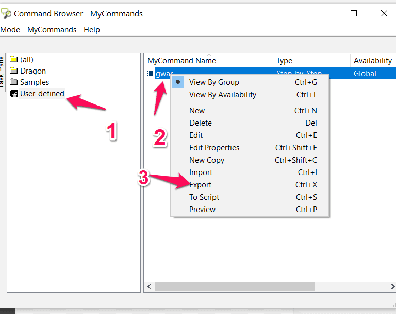Click the gwar command list icon
This screenshot has height=314, width=396.
[x=150, y=74]
